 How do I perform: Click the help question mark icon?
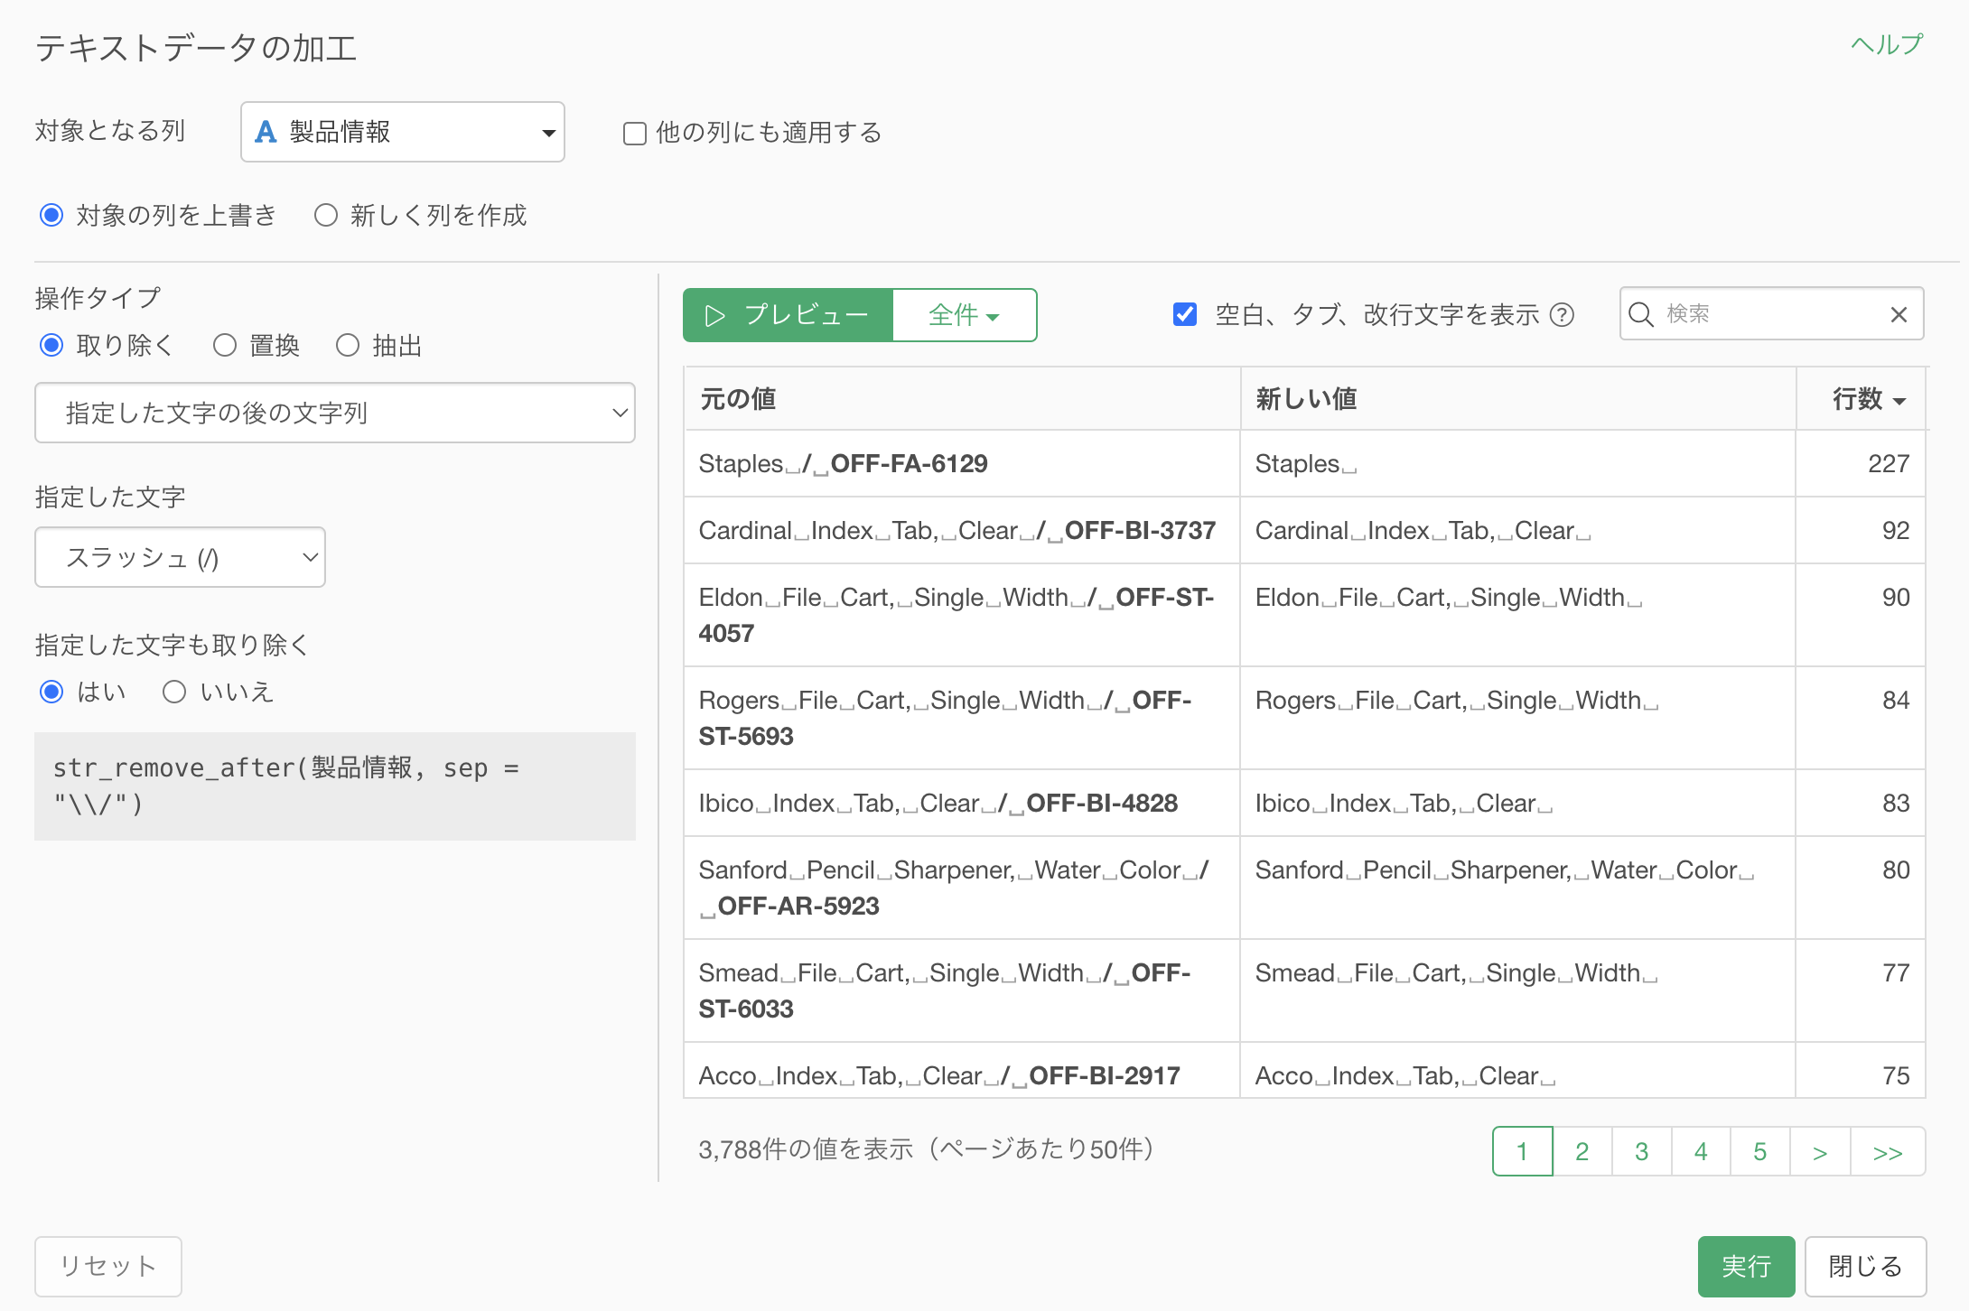pyautogui.click(x=1562, y=314)
